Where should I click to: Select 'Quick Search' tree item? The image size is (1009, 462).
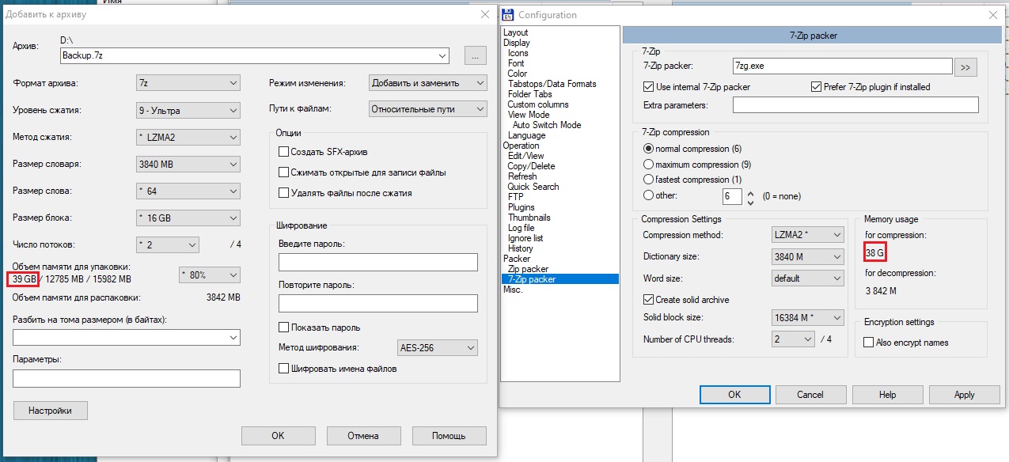point(533,187)
